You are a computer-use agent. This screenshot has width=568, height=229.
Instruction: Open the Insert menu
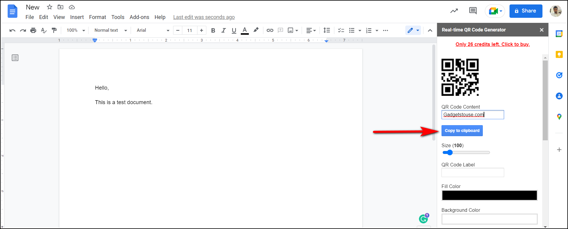pos(77,17)
